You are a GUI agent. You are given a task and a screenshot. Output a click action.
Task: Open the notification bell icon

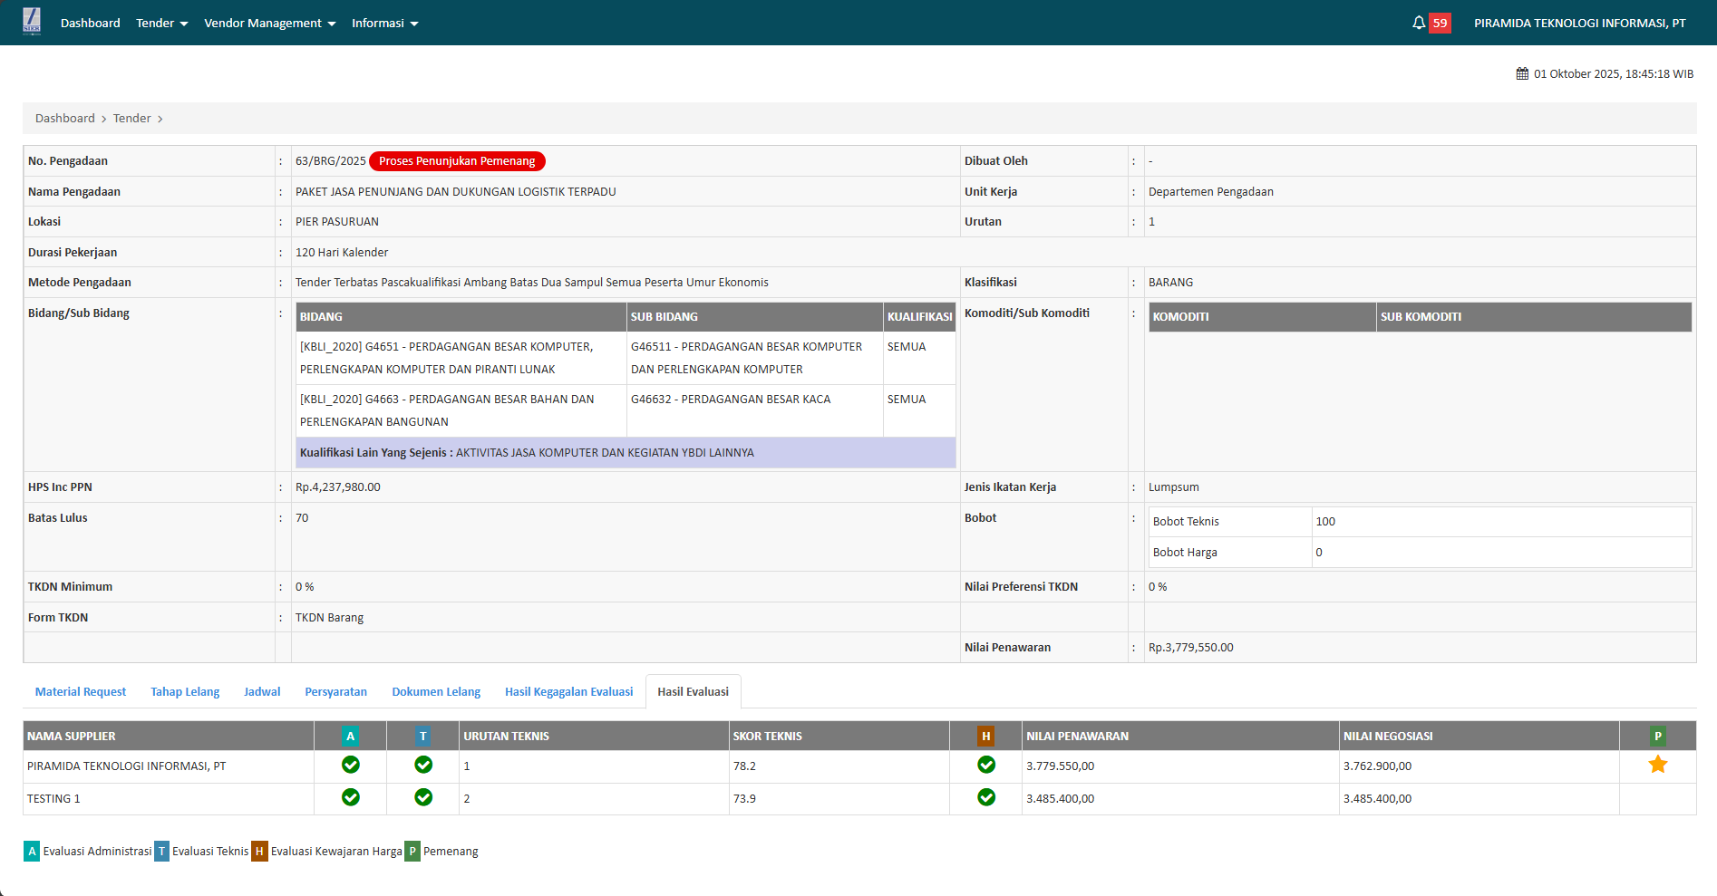point(1419,23)
